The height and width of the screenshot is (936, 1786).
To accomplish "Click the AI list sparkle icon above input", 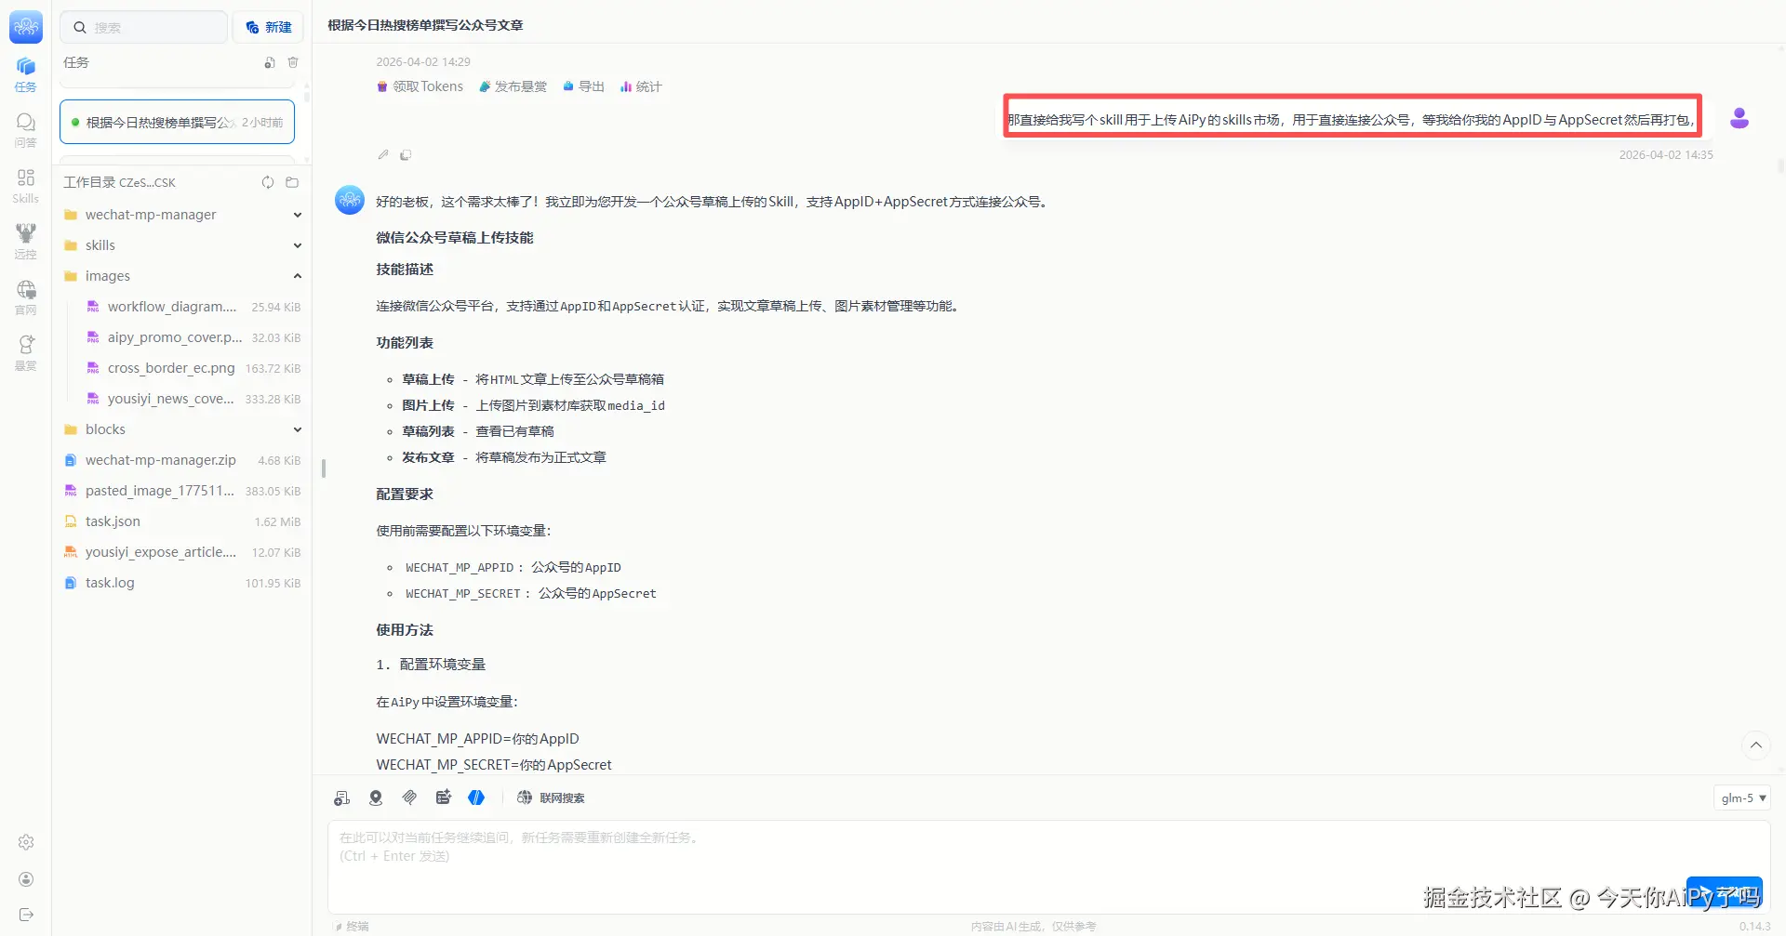I will [443, 798].
